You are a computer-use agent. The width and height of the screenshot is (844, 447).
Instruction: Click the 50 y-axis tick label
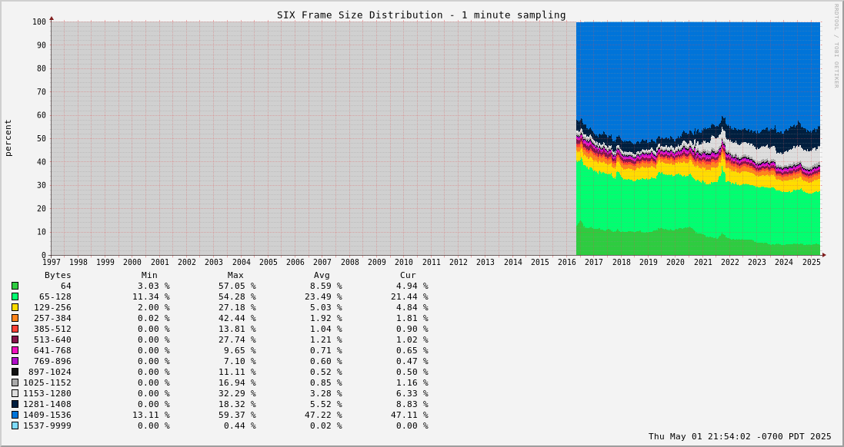pyautogui.click(x=41, y=138)
